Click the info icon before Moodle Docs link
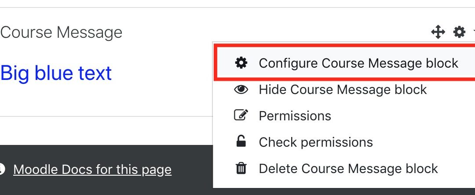This screenshot has width=475, height=195. pos(2,169)
